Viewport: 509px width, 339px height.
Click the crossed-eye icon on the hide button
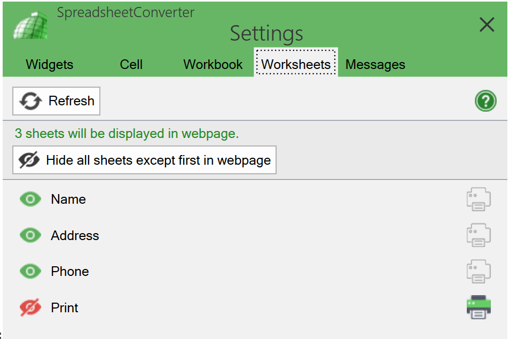click(x=30, y=159)
